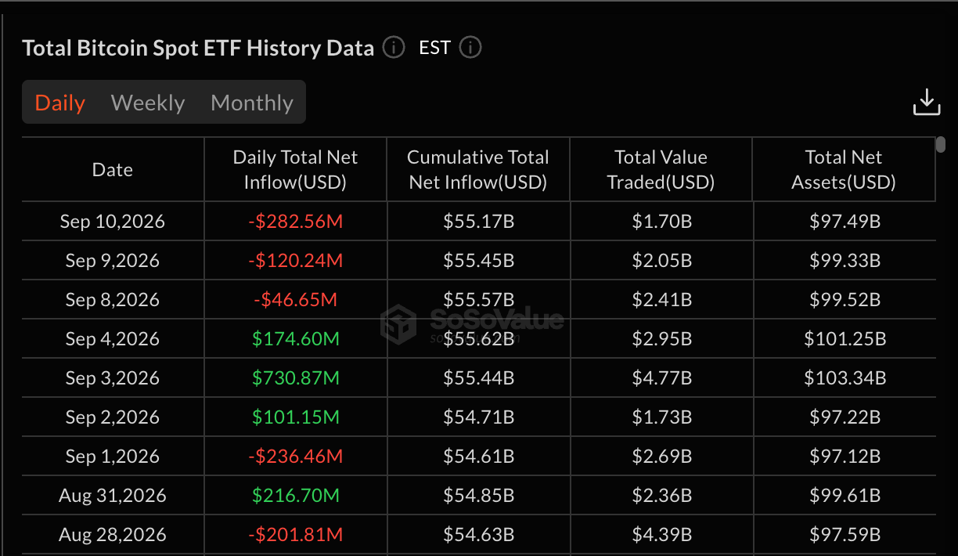
Task: Select the Aug 31,2026 date cell
Action: pos(113,496)
